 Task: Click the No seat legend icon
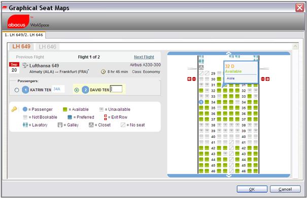tap(123, 125)
